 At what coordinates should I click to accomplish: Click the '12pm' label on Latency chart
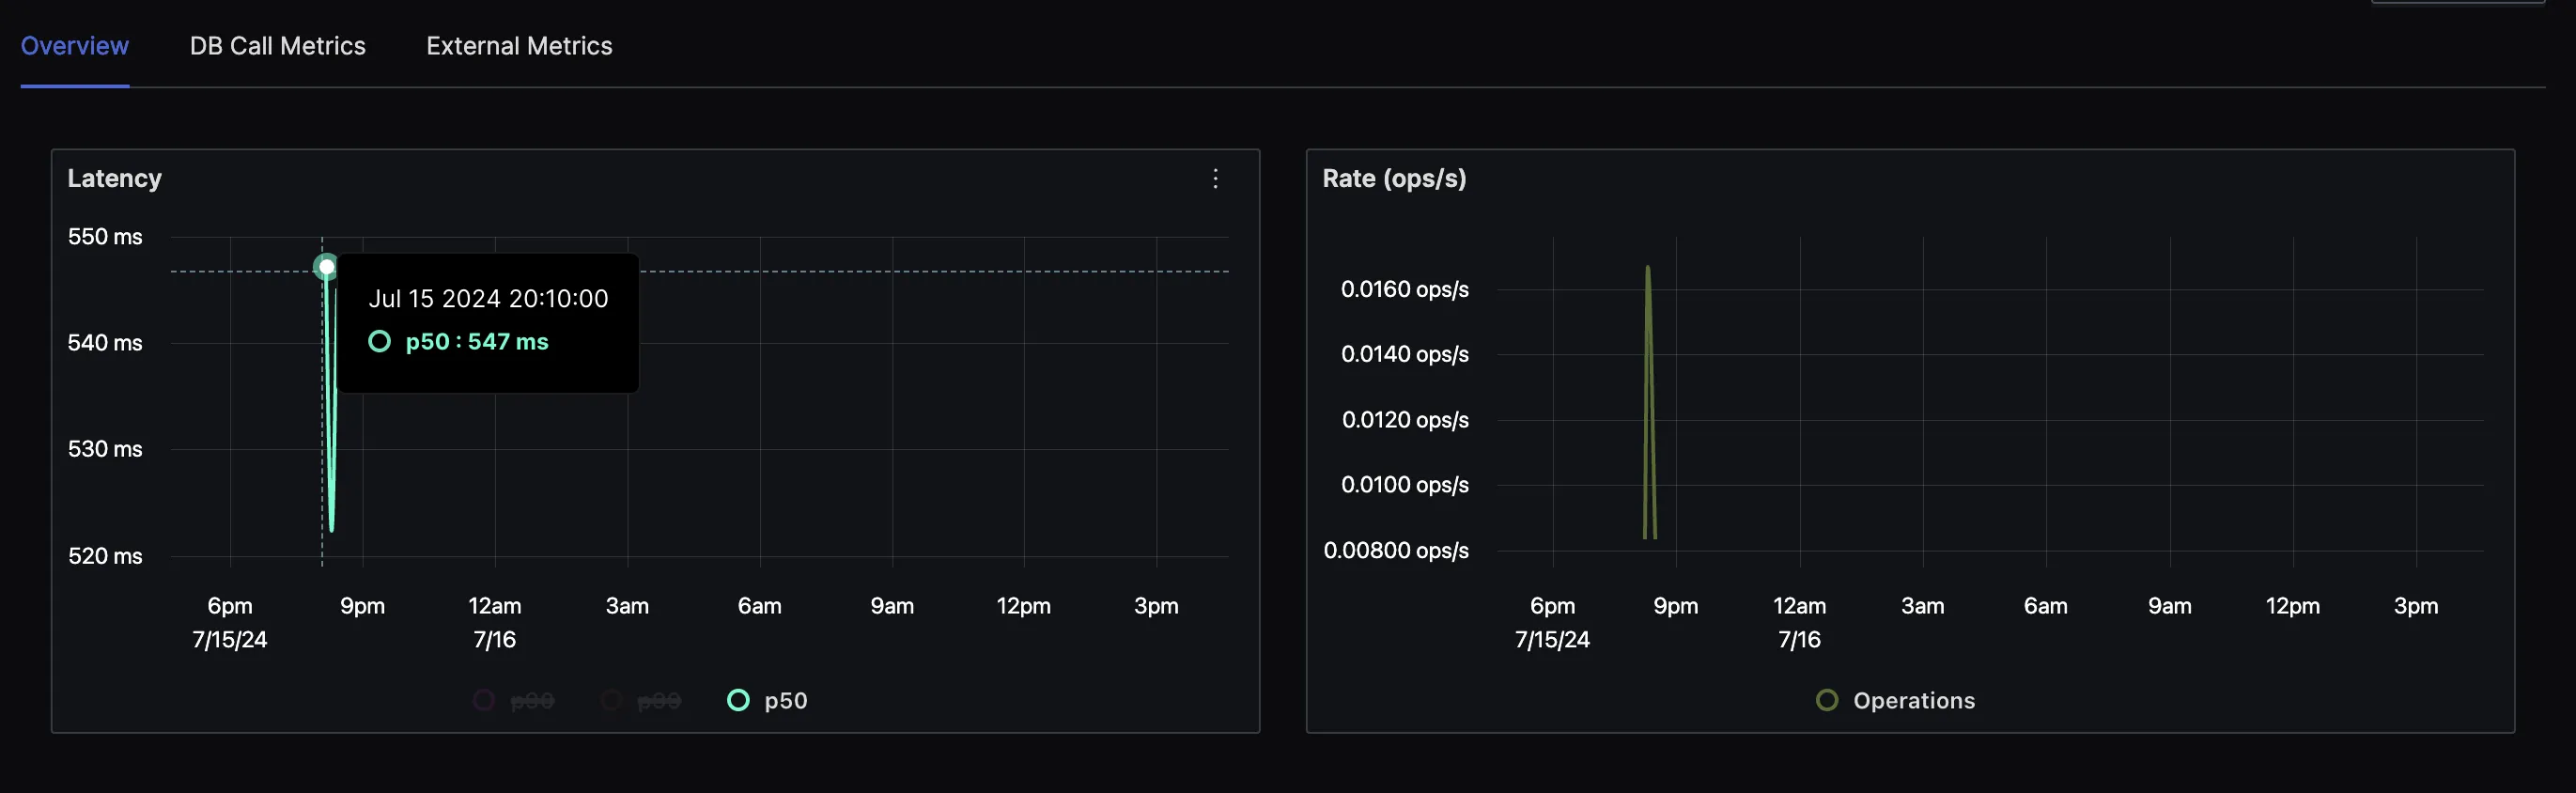(x=1024, y=606)
